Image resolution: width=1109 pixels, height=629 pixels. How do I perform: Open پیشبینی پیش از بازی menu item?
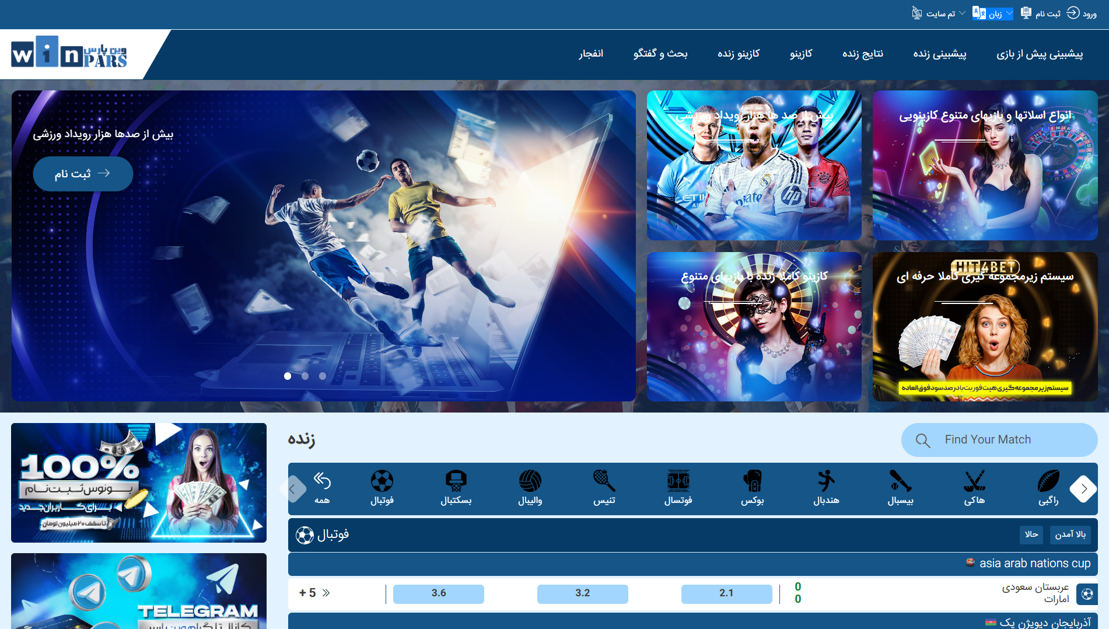click(x=1040, y=54)
